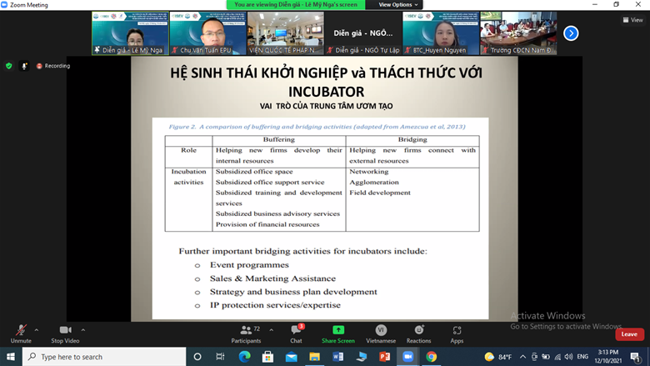
Task: Open the Reactions menu
Action: tap(418, 333)
